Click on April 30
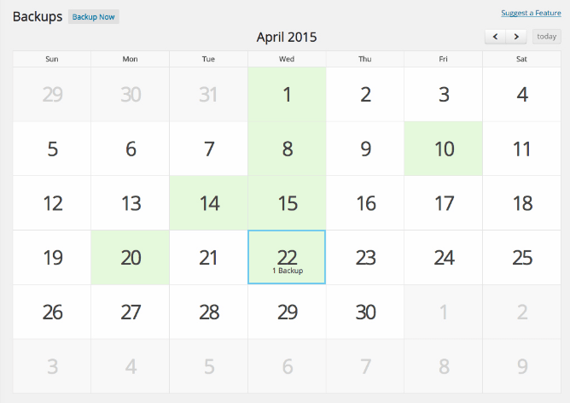 [365, 312]
